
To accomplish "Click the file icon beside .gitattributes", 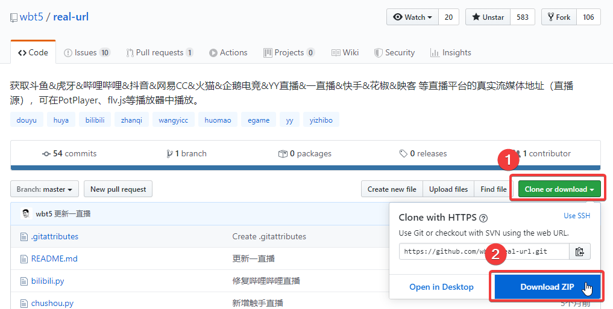I will pyautogui.click(x=24, y=237).
